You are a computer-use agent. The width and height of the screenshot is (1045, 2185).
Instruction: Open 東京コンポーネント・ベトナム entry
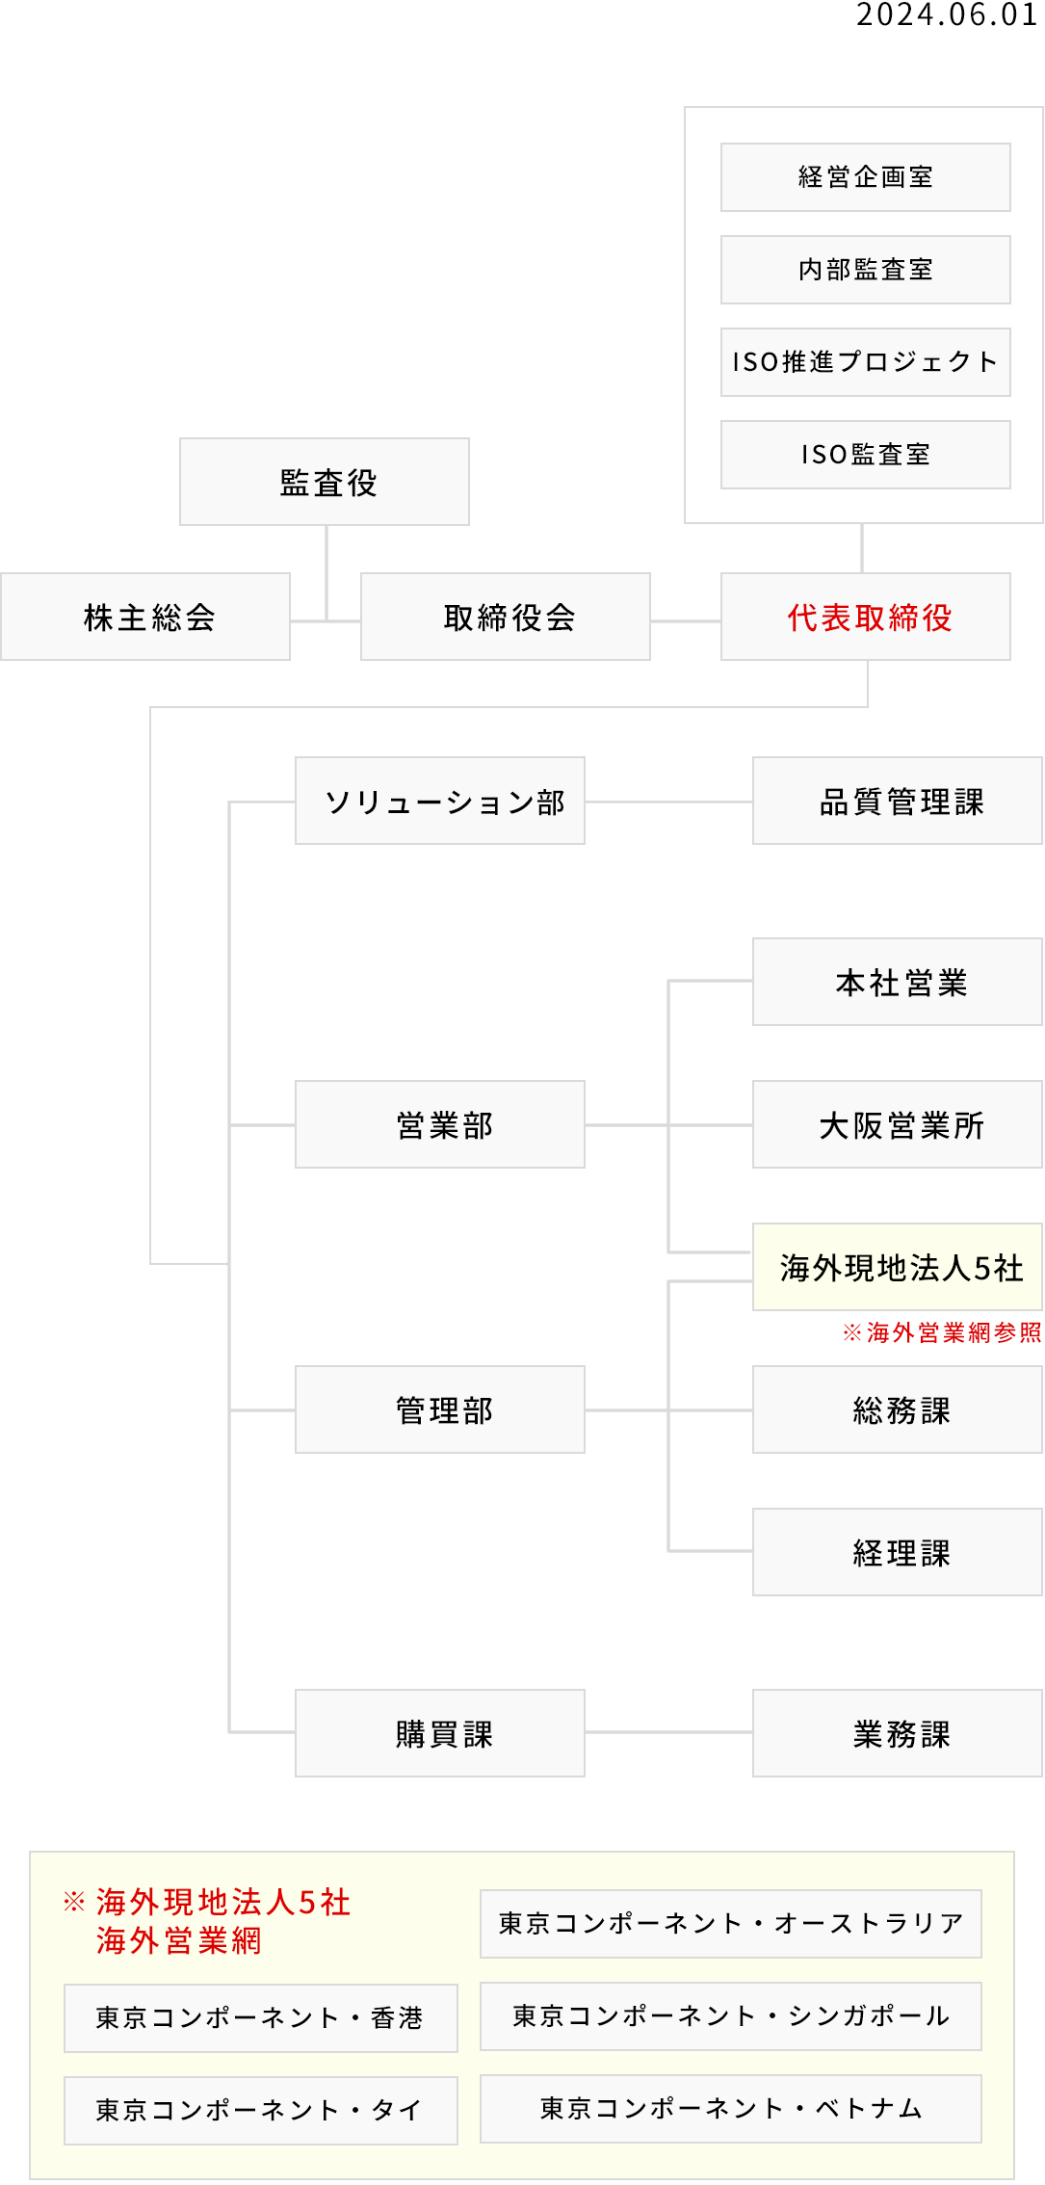[730, 2109]
